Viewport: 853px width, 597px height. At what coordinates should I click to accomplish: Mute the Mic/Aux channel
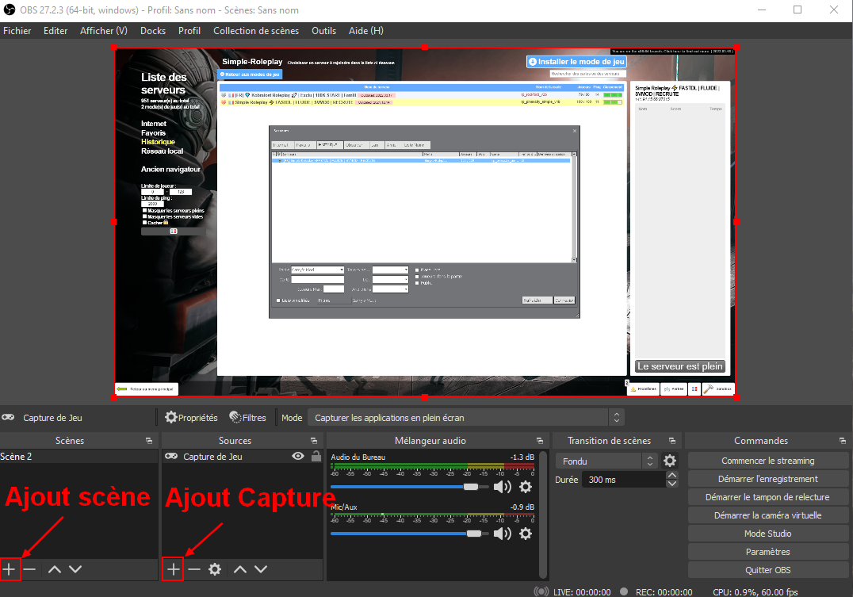tap(502, 534)
